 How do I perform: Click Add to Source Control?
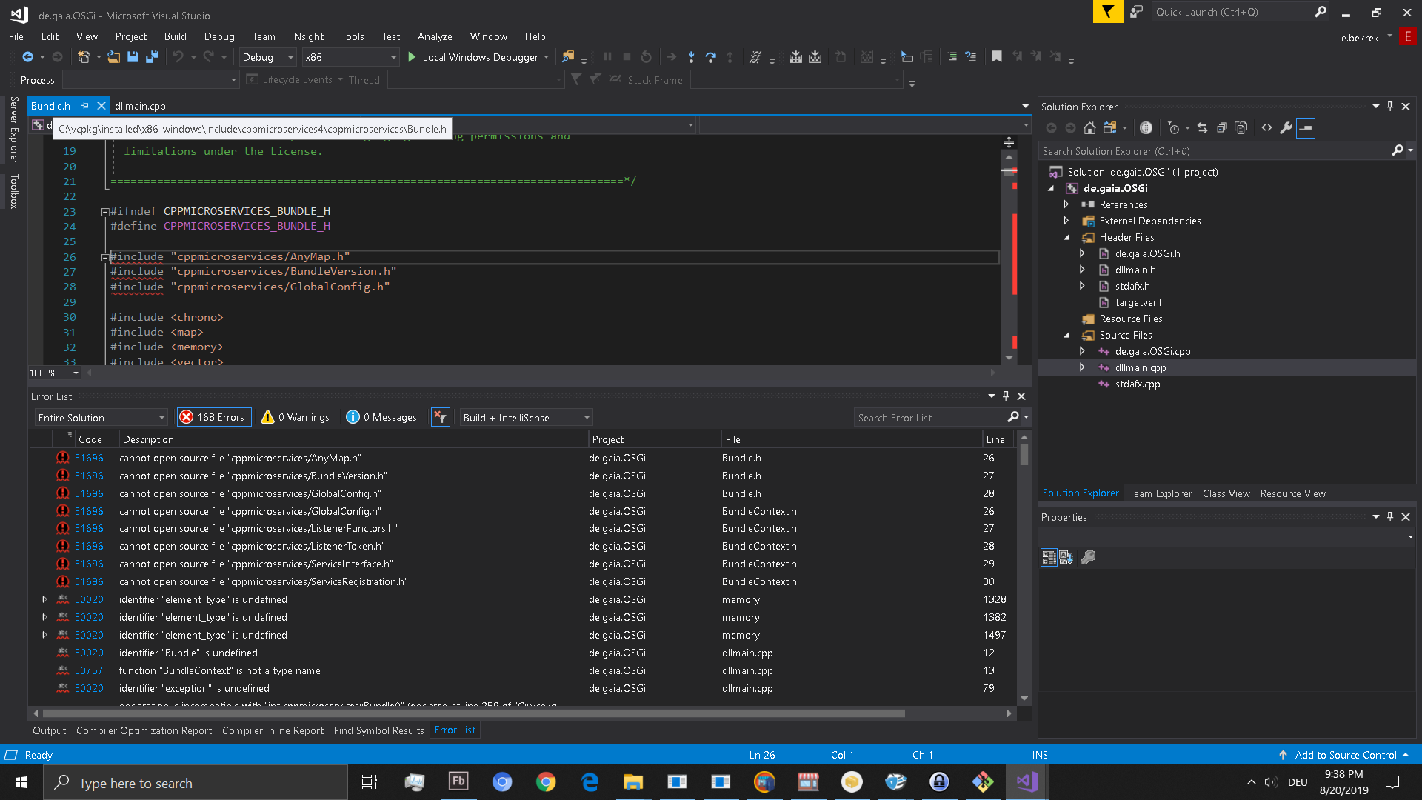(1343, 754)
